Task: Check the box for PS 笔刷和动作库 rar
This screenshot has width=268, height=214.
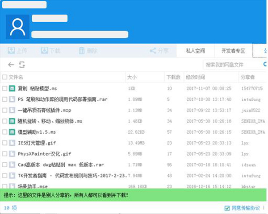Action: click(4, 99)
